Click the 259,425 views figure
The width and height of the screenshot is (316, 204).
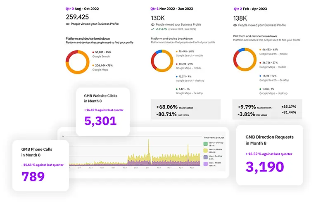pos(77,17)
